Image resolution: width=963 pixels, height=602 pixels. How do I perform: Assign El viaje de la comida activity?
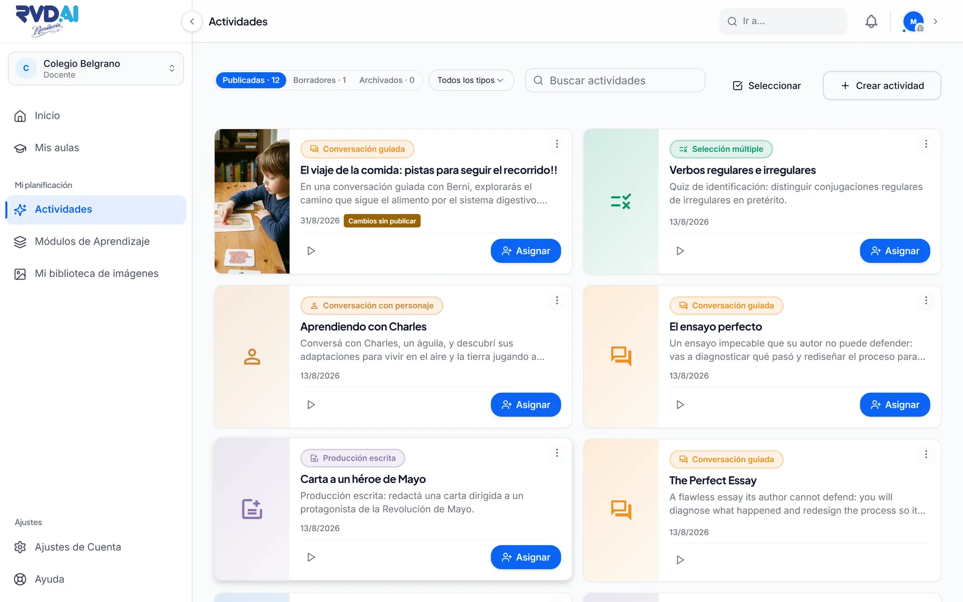(526, 251)
